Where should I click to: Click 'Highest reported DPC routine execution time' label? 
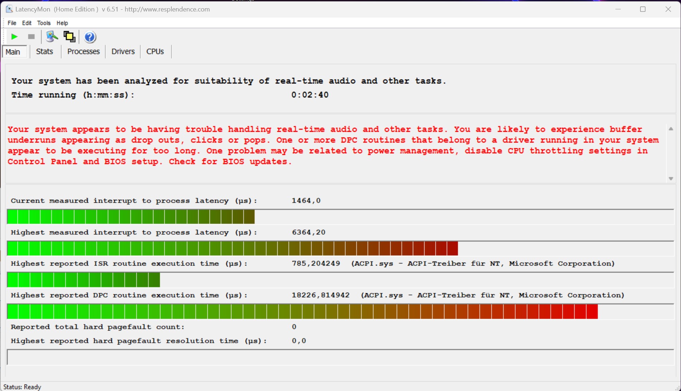(129, 295)
